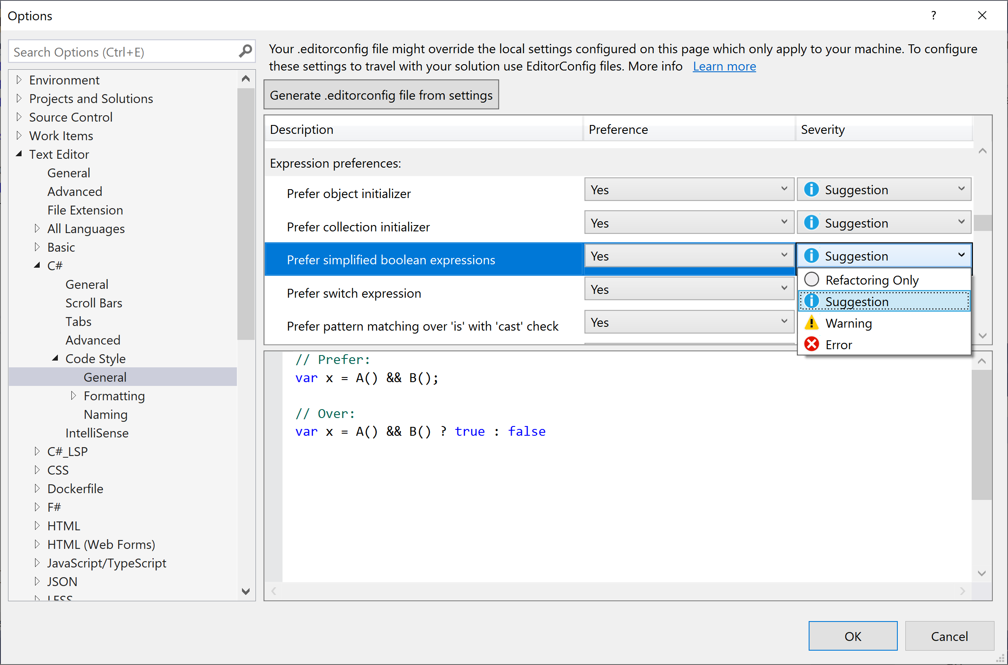Click the Refactoring Only circle icon

tap(811, 280)
